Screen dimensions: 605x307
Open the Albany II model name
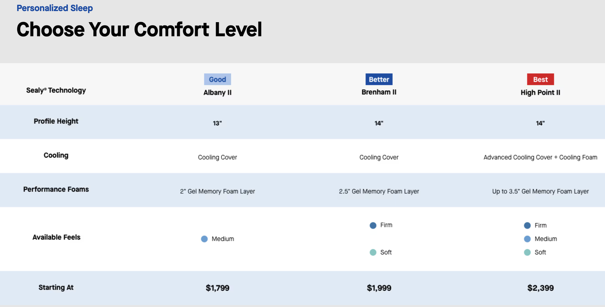pos(217,92)
